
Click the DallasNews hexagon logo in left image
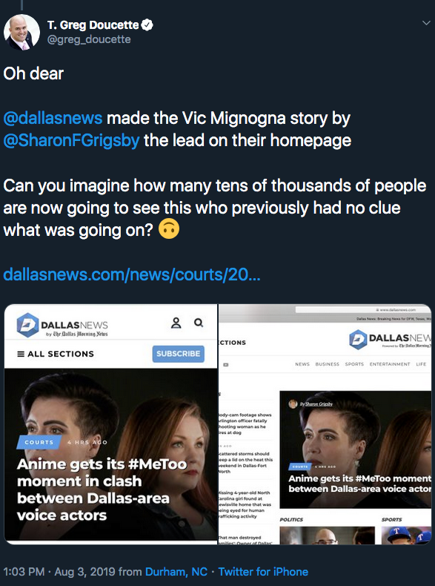coord(27,325)
